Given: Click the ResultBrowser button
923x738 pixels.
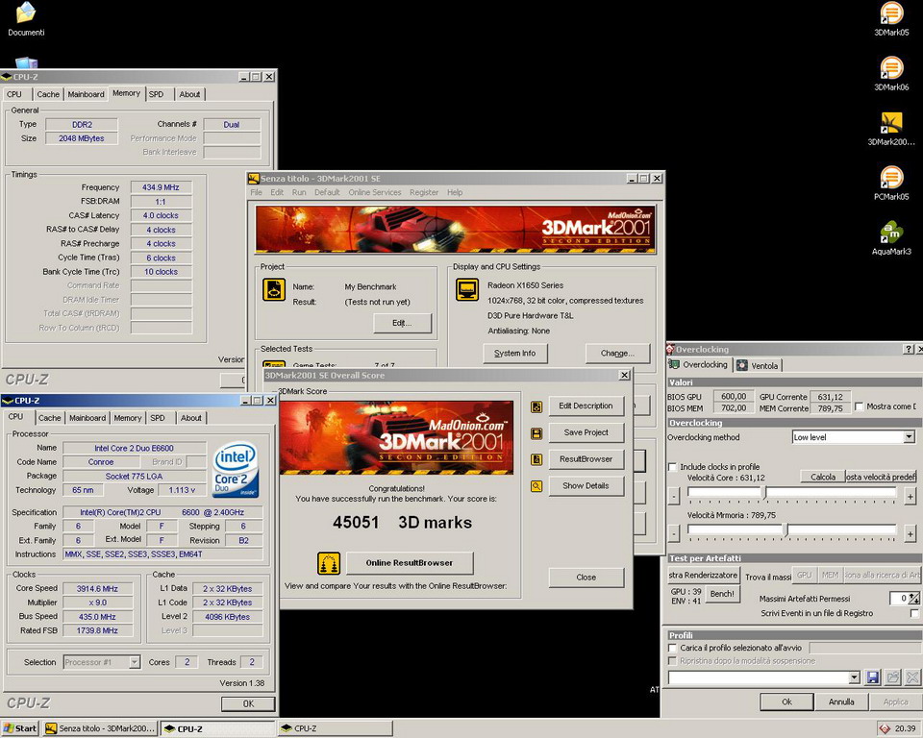Looking at the screenshot, I should pyautogui.click(x=586, y=459).
